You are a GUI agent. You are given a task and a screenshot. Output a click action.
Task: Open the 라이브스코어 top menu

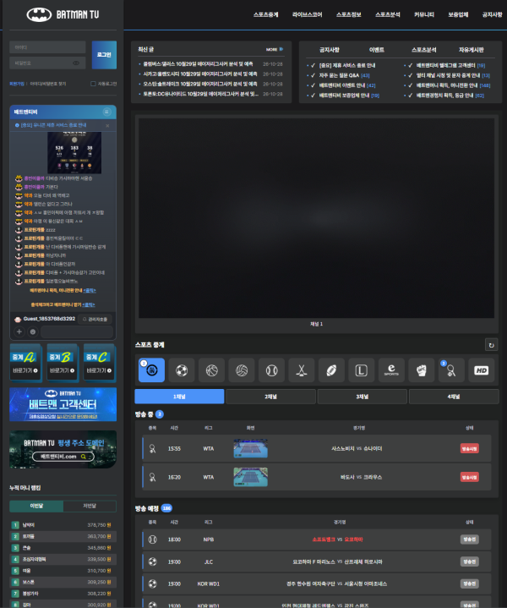tap(307, 14)
